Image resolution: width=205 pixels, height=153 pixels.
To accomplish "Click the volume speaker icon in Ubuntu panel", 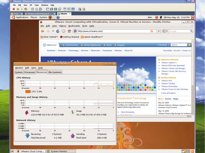I will click(165, 17).
